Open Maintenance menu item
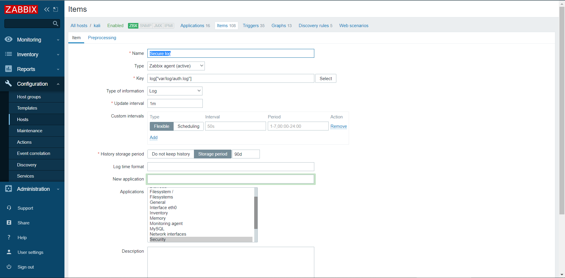Screen dimensions: 565x278 click(x=36, y=131)
